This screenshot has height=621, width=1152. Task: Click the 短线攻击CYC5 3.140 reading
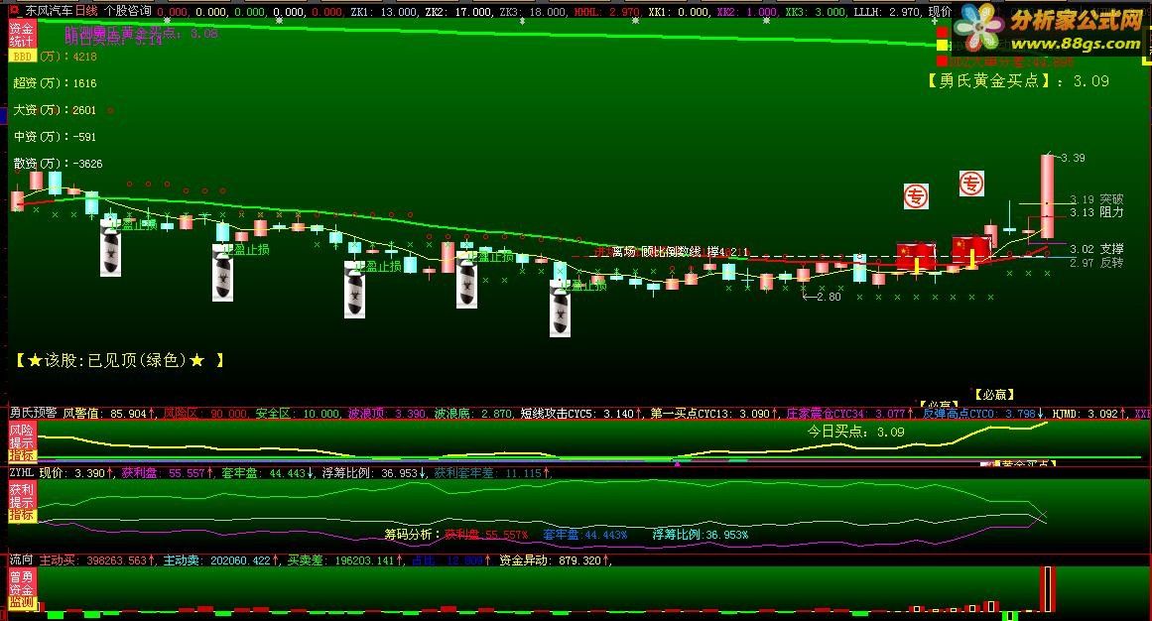581,413
